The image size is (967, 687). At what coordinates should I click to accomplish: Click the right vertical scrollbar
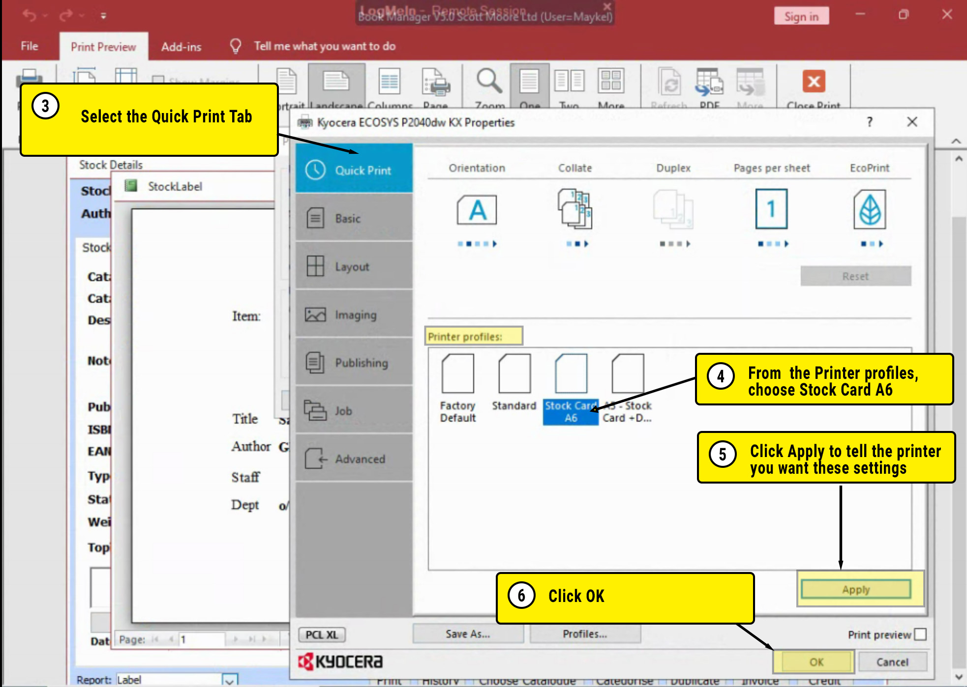coord(958,418)
